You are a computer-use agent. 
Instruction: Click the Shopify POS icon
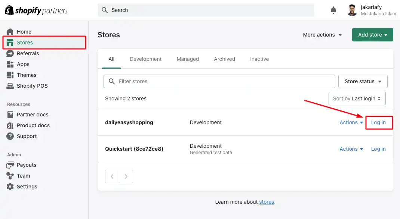pyautogui.click(x=10, y=86)
